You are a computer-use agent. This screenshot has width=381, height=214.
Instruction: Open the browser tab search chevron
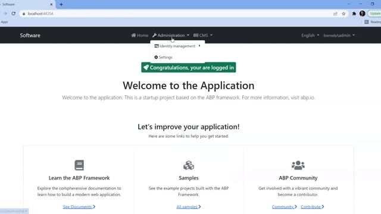pos(349,4)
